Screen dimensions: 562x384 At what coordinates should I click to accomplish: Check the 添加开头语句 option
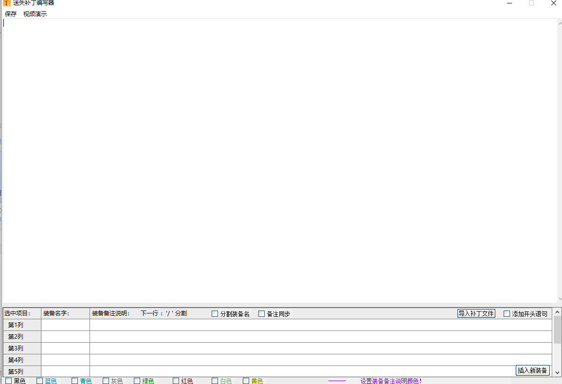pyautogui.click(x=507, y=314)
